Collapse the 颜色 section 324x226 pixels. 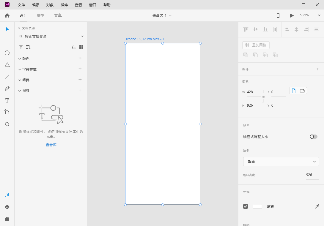point(20,59)
